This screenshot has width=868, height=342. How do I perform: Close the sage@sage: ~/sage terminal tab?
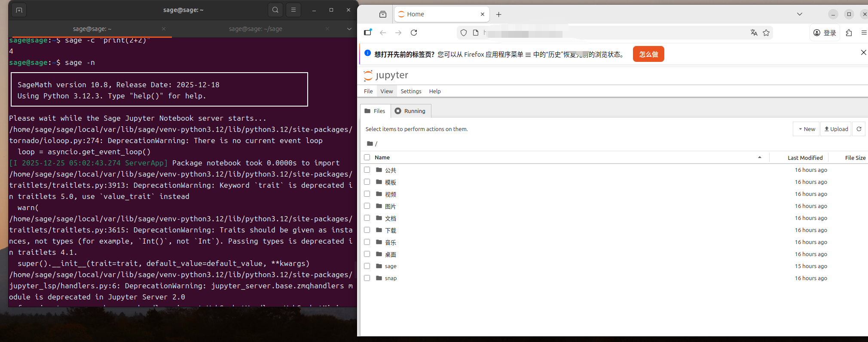coord(327,29)
